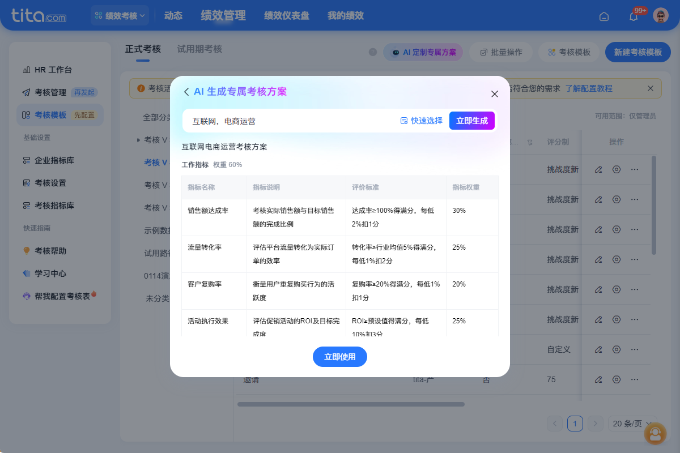The height and width of the screenshot is (453, 680).
Task: Click the 快速选择 link
Action: [422, 121]
